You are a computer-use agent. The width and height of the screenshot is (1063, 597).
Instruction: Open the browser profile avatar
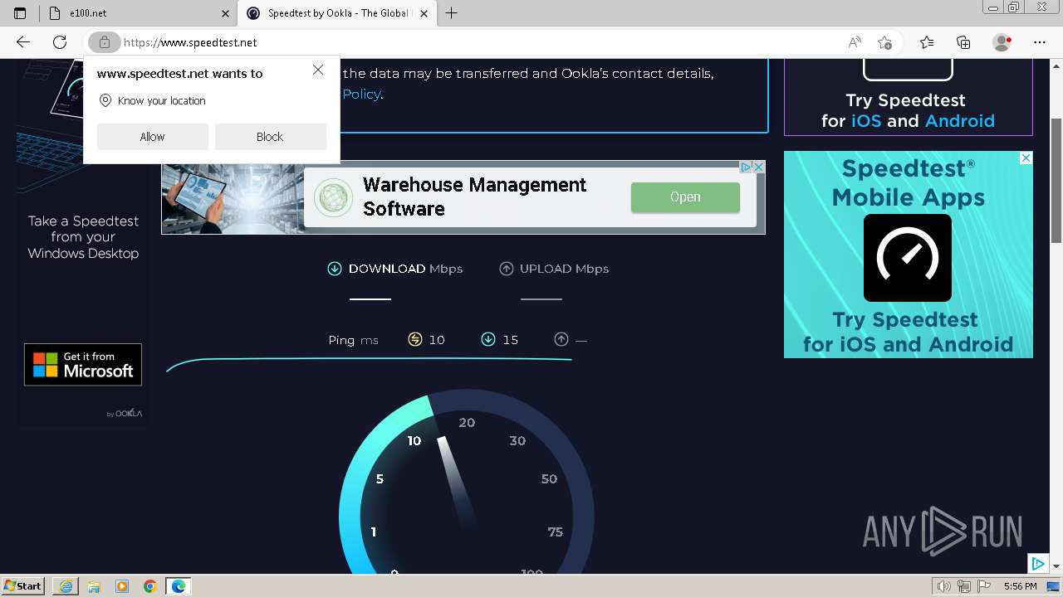[1002, 42]
